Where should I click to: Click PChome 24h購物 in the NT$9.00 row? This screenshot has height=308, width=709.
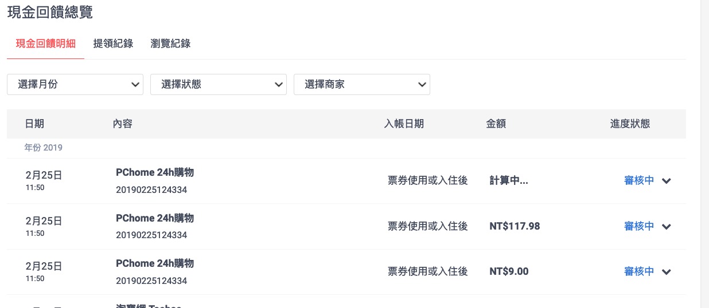point(155,263)
